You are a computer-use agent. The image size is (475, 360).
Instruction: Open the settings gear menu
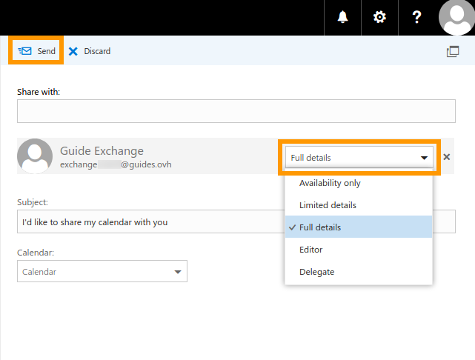pos(379,18)
